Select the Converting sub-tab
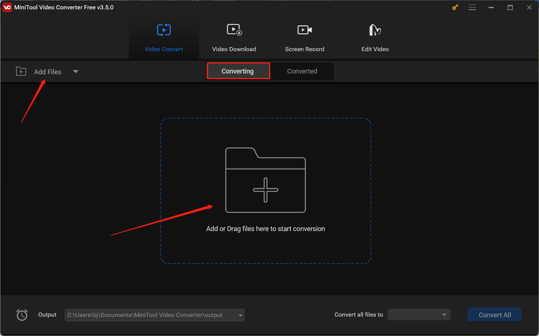539x336 pixels. pyautogui.click(x=238, y=71)
